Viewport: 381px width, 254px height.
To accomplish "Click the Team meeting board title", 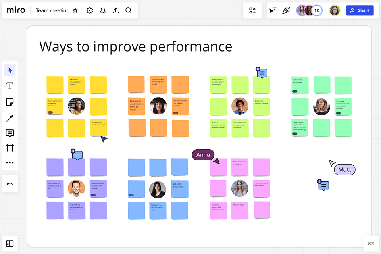I will 52,10.
